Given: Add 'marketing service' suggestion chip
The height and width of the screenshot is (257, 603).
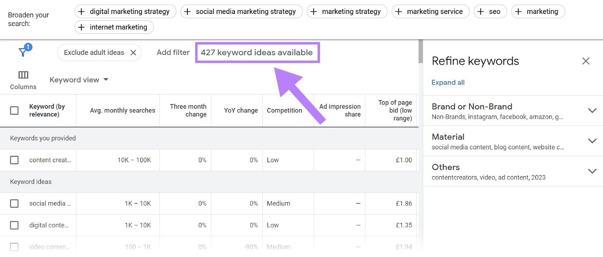Looking at the screenshot, I should coord(430,12).
